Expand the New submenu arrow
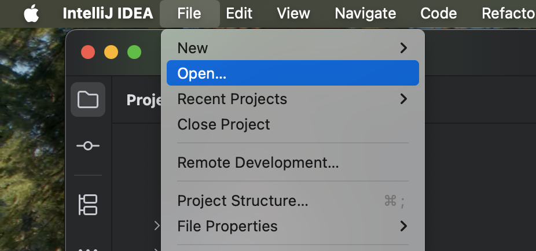Screen dimensions: 536x251 coord(404,48)
